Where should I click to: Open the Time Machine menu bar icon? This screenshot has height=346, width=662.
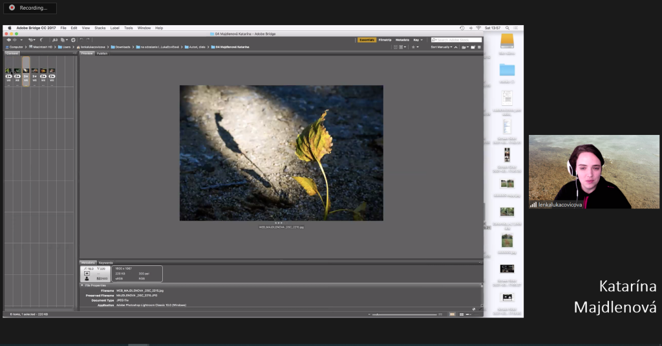pos(462,28)
